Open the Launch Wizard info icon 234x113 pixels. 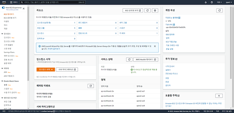pyautogui.click(x=39, y=46)
